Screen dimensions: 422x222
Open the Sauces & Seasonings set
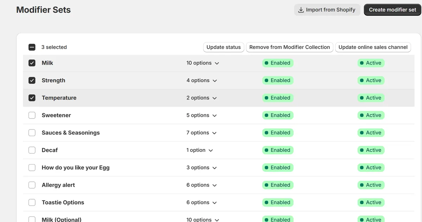[71, 133]
